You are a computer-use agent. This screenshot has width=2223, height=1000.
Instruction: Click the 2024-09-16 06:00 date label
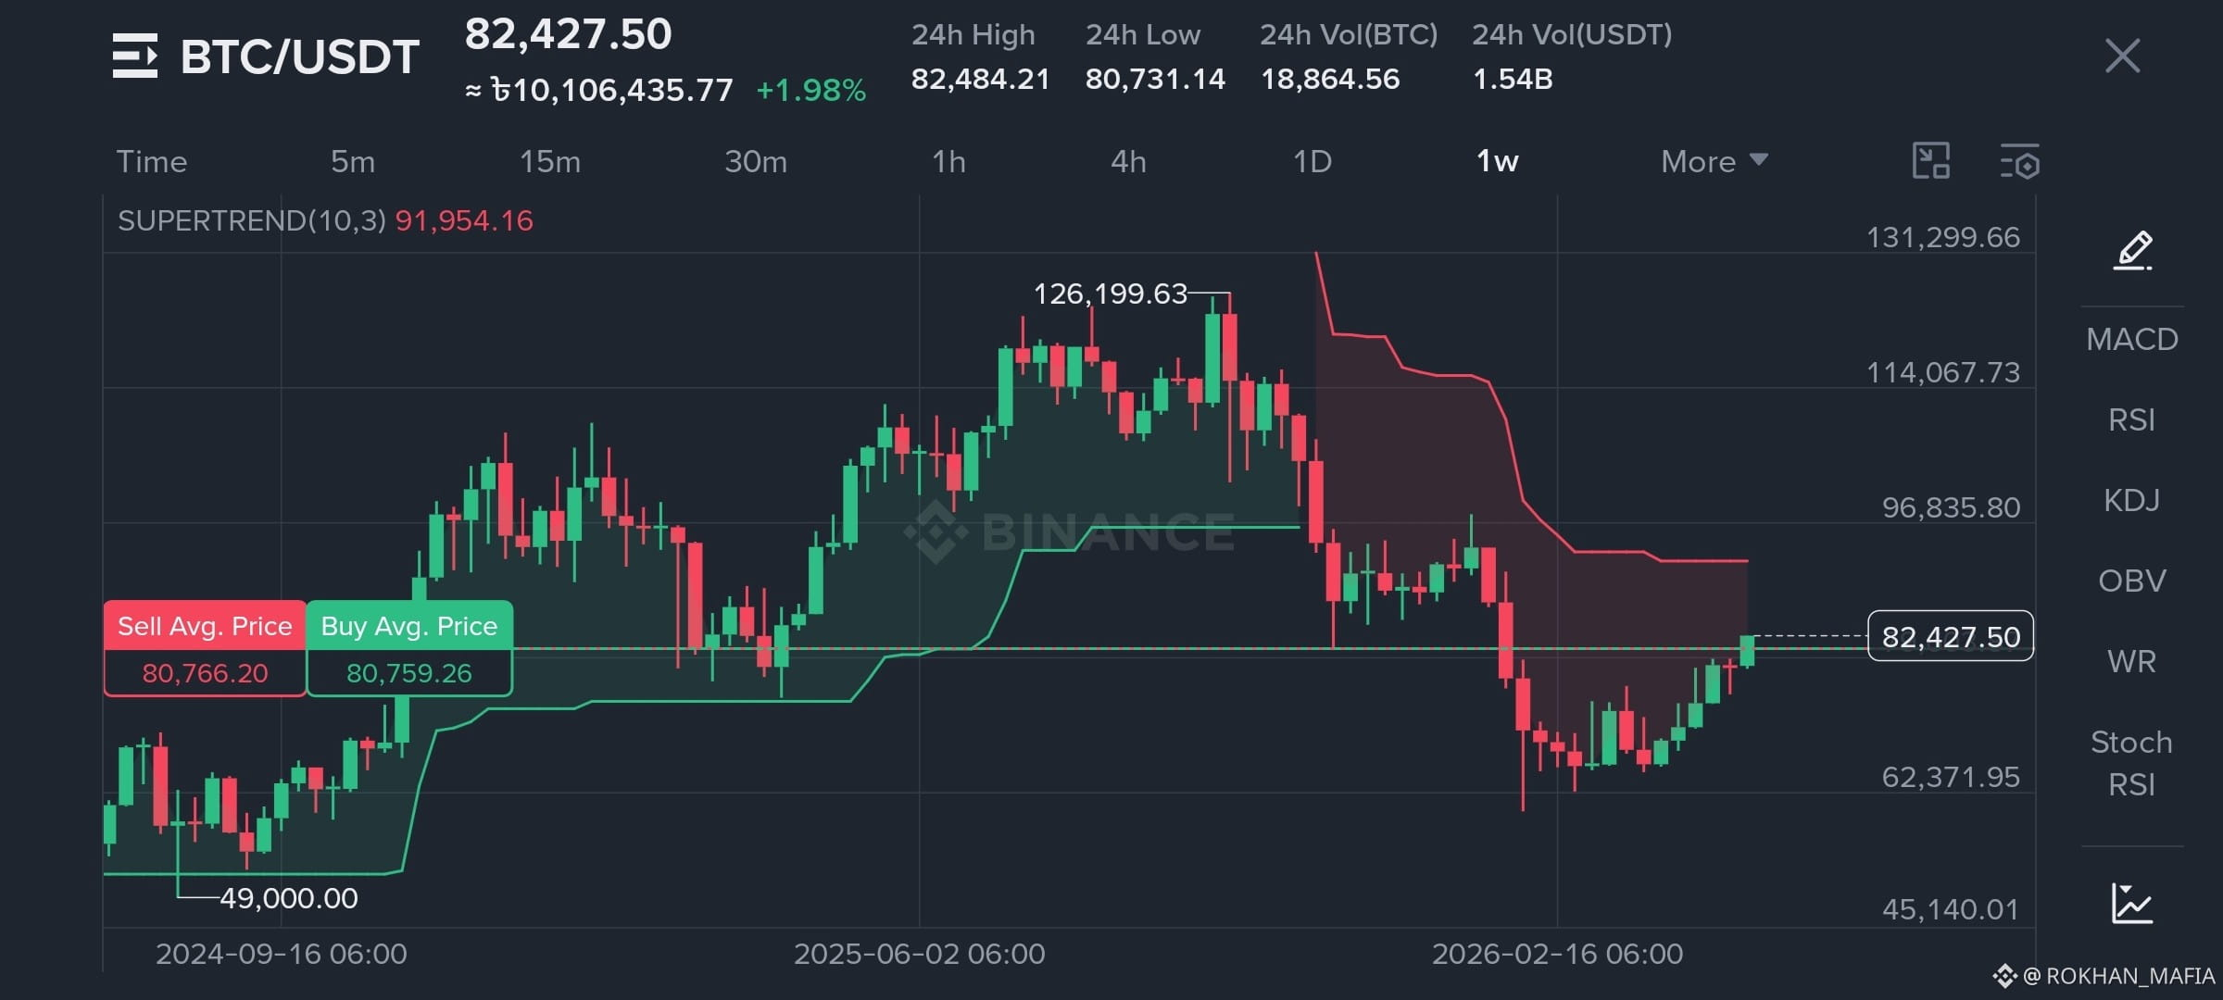[x=282, y=954]
